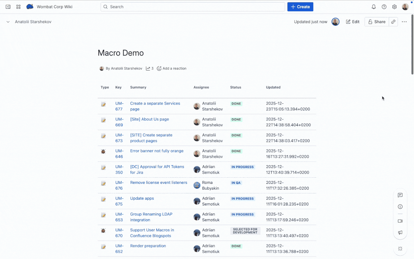
Task: Click the Macro Demo page title
Action: (x=121, y=53)
